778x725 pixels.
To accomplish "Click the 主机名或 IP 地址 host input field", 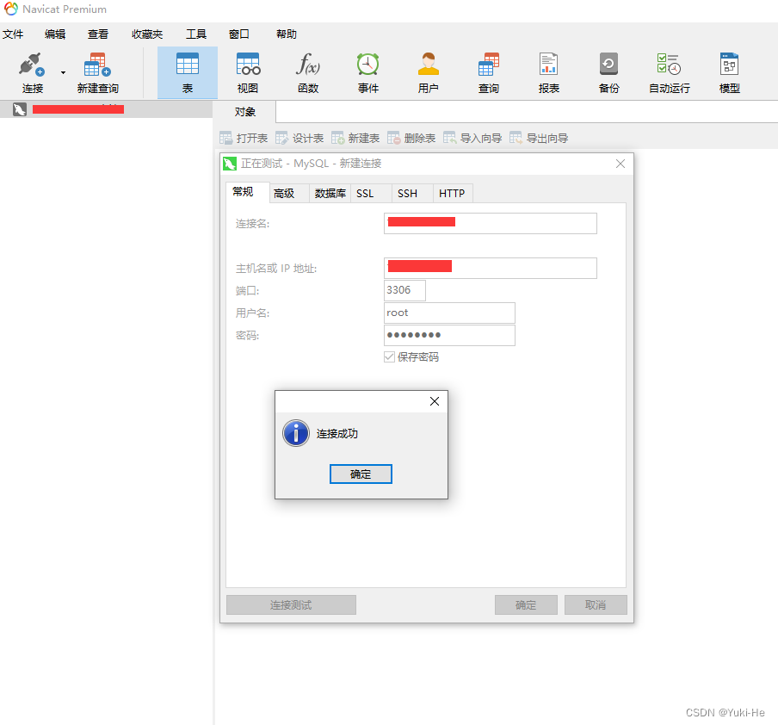I will click(x=491, y=268).
